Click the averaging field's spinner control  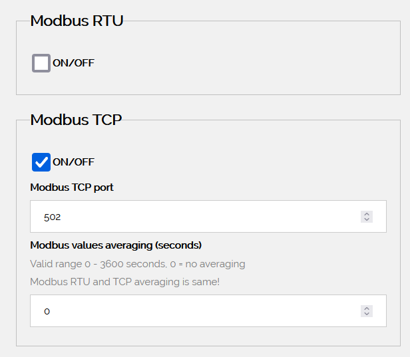pos(367,311)
